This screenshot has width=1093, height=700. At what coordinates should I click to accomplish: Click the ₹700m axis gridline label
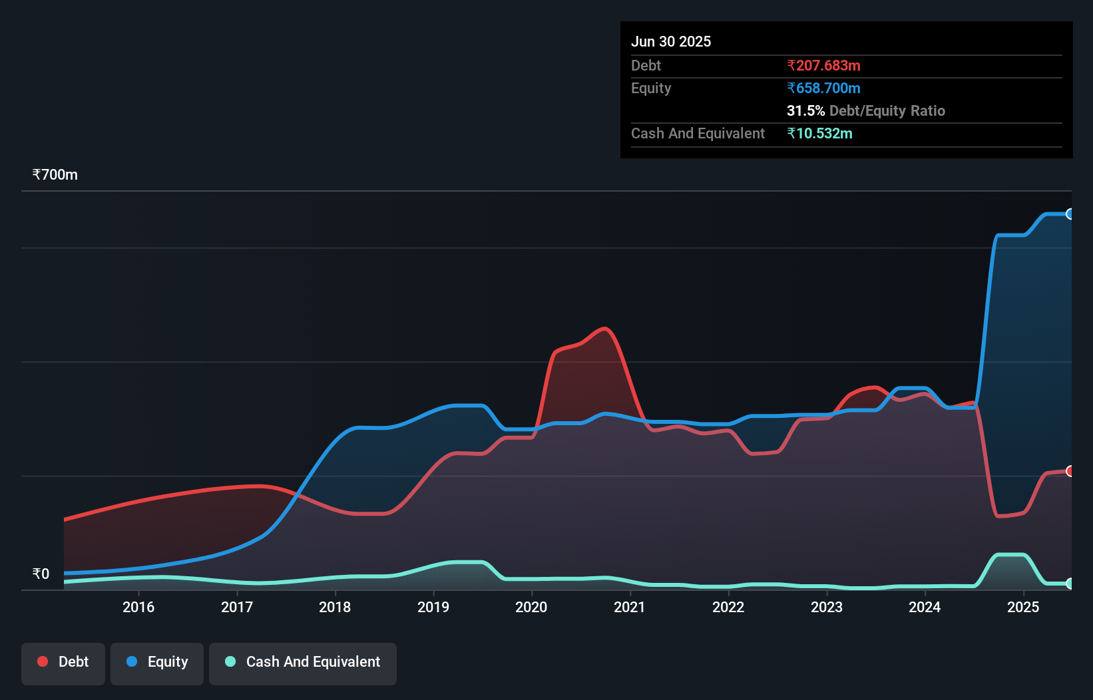pos(55,174)
